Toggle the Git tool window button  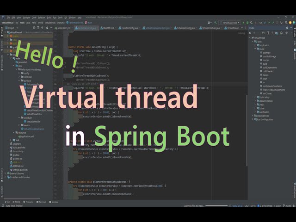(7, 202)
